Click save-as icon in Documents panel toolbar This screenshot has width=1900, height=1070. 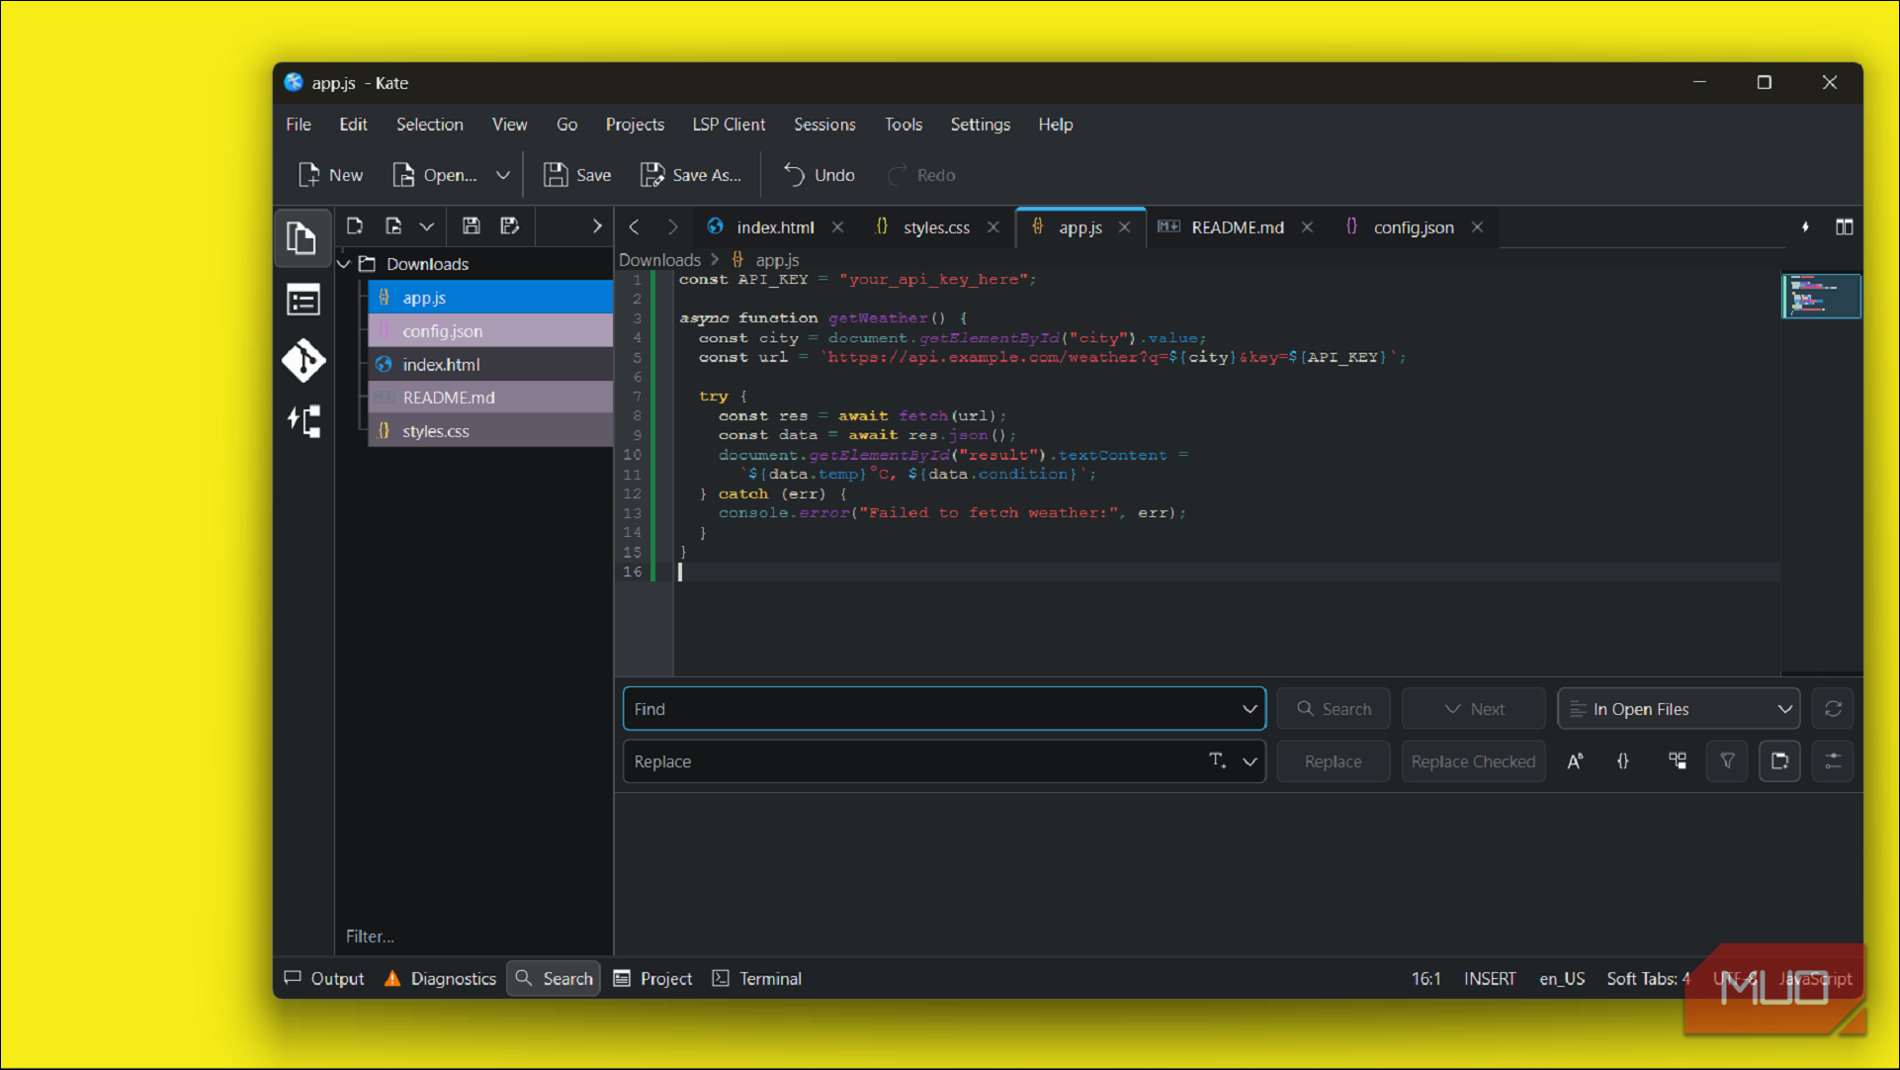[510, 226]
